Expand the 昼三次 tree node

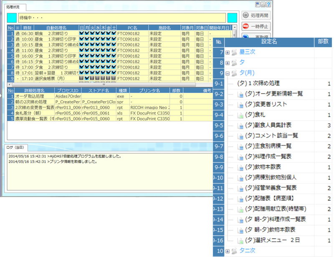coord(228,53)
